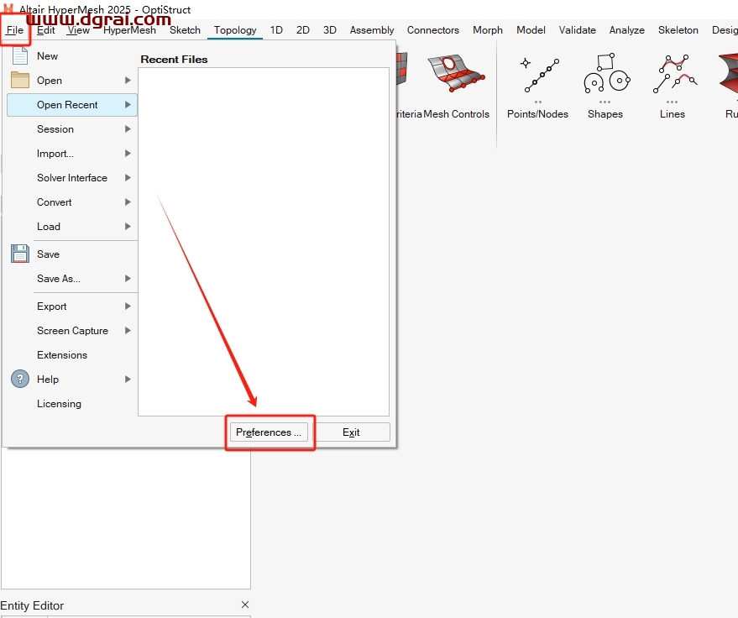Select the Convert menu entry

point(72,202)
